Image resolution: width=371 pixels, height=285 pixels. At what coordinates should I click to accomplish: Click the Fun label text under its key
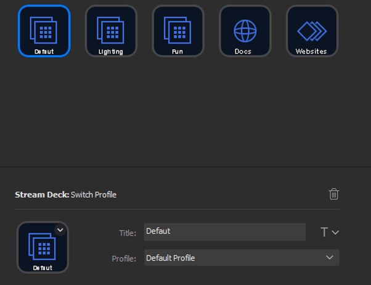[177, 52]
